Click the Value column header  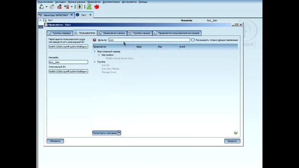point(146,47)
